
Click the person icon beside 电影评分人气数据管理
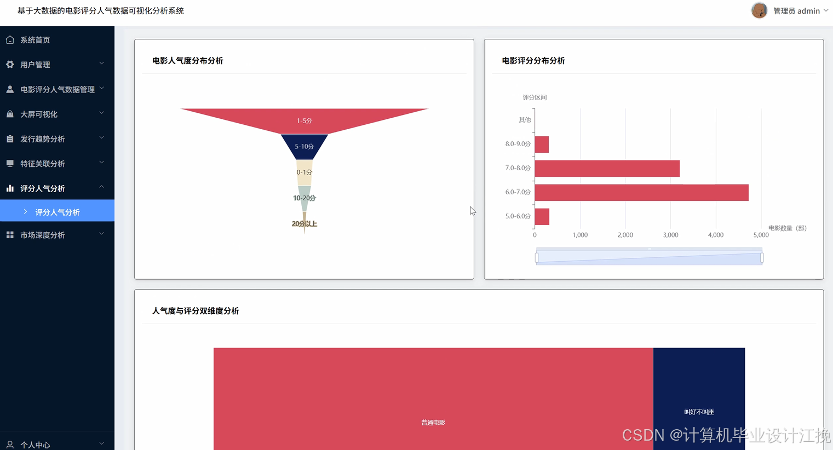(10, 89)
